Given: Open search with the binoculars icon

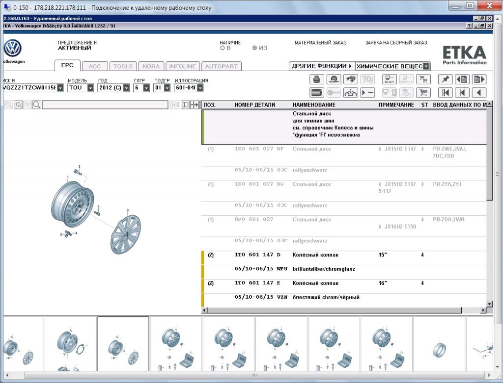Looking at the screenshot, I should tap(351, 79).
